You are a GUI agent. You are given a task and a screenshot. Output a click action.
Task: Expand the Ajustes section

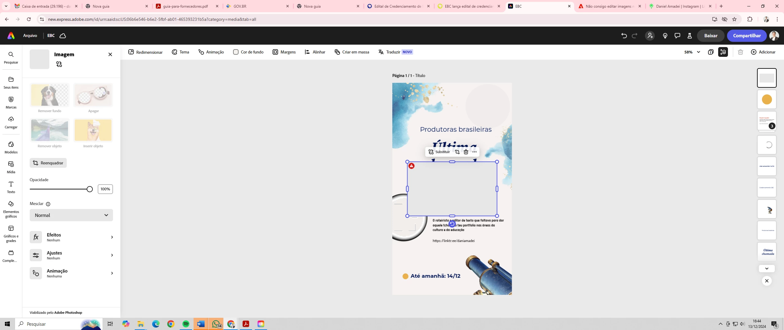(x=71, y=255)
